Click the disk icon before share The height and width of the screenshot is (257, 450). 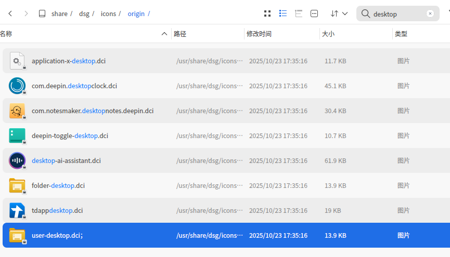coord(42,13)
